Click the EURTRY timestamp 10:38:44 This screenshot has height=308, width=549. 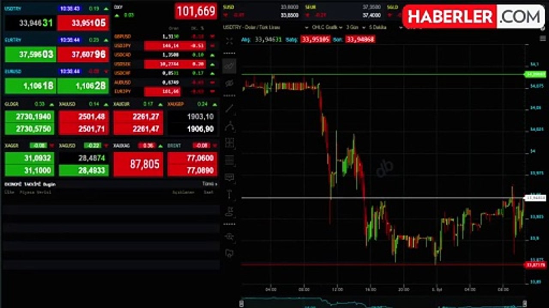(69, 40)
